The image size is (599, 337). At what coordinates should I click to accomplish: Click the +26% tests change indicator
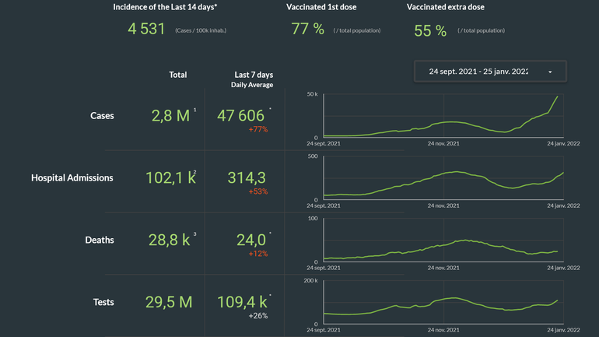tap(257, 316)
